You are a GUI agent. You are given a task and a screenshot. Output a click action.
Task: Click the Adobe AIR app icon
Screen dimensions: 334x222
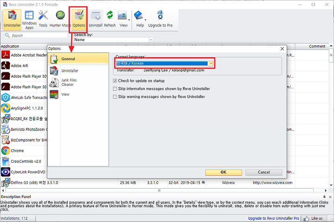(x=6, y=65)
